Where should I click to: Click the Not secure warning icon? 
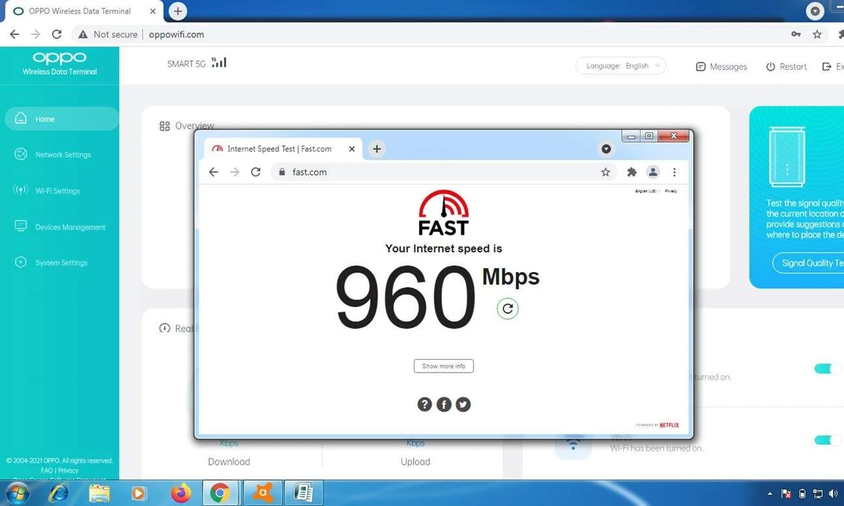pyautogui.click(x=83, y=34)
